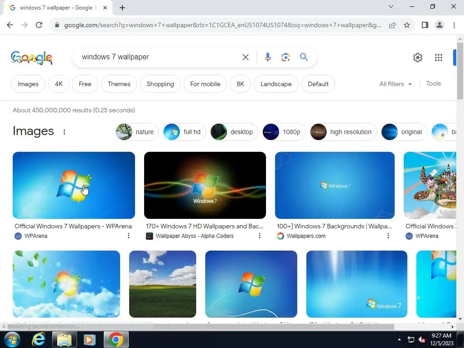Open the search Tools button

click(433, 84)
